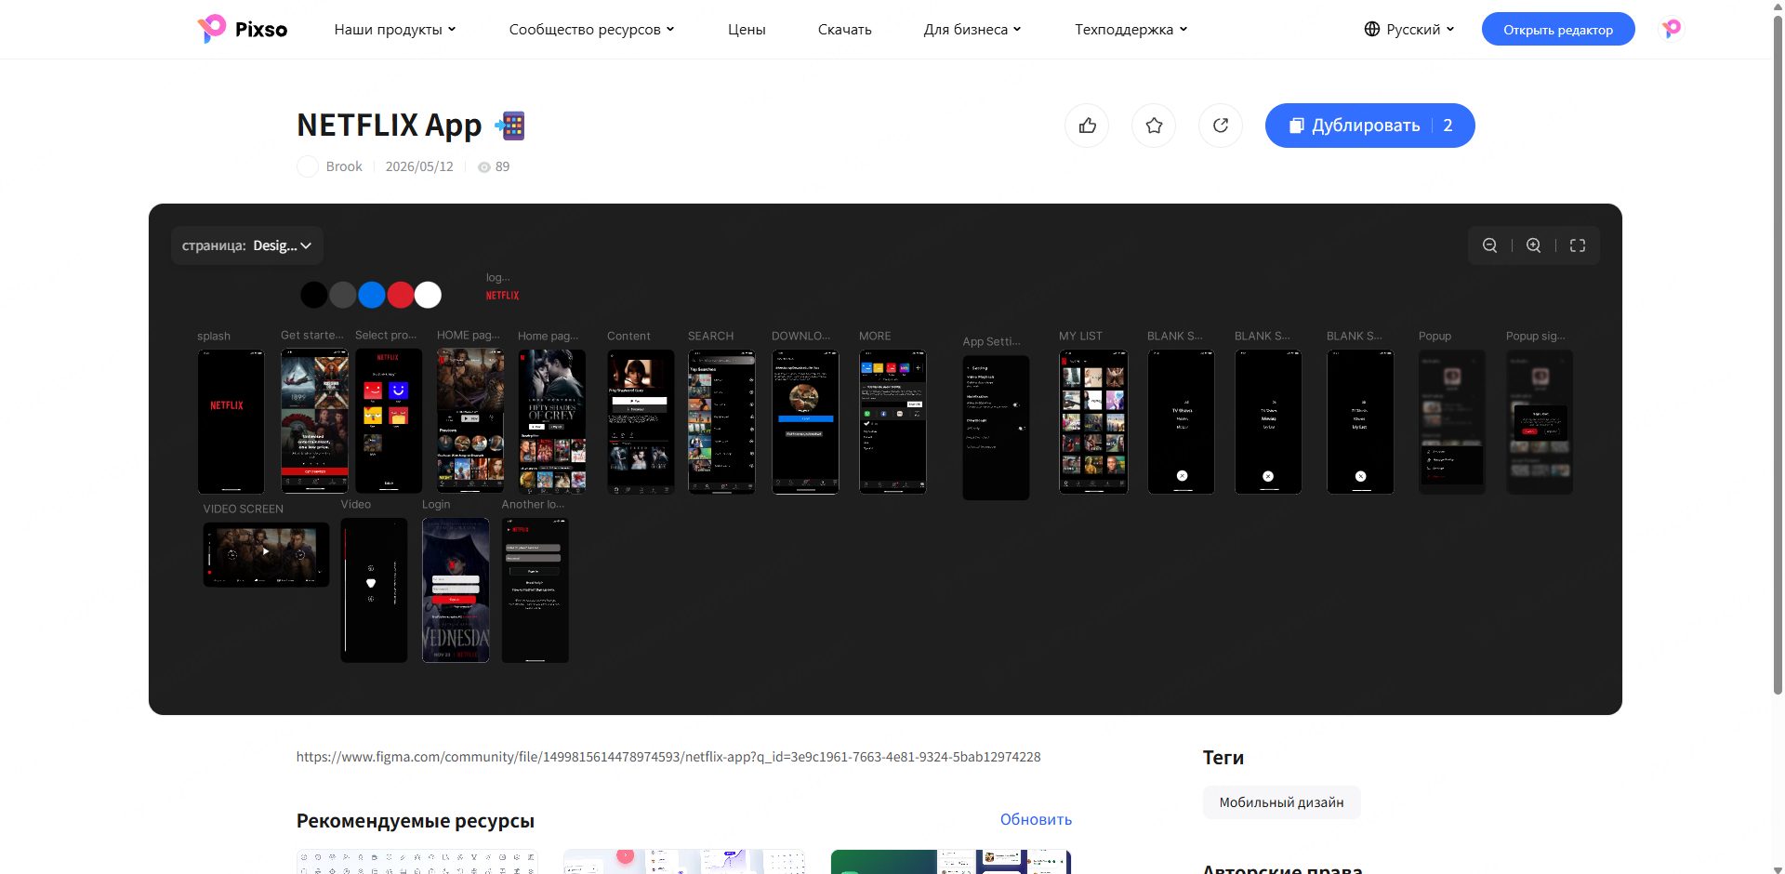This screenshot has width=1785, height=874.
Task: Open the first recommended resource card
Action: tap(416, 861)
